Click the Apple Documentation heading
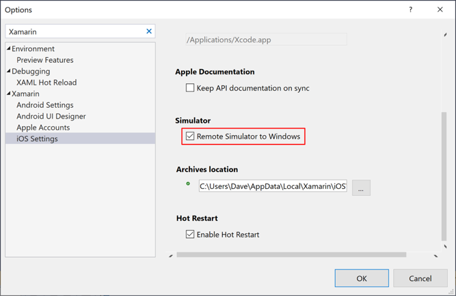Viewport: 456px width, 296px height. pos(215,72)
